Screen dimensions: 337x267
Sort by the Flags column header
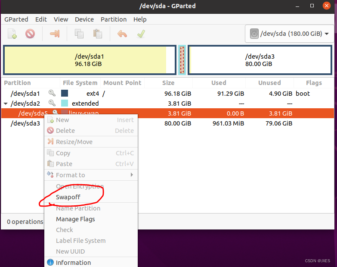(x=314, y=83)
